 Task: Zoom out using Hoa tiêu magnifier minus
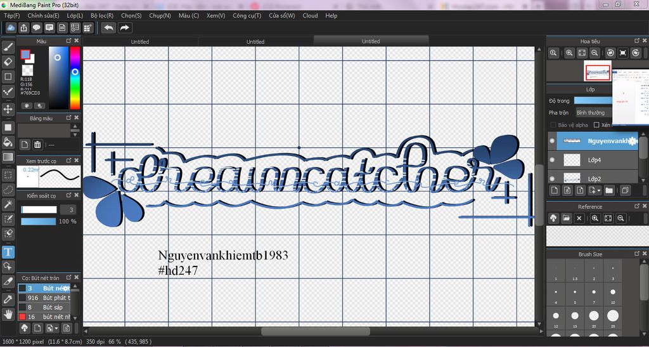tap(594, 53)
